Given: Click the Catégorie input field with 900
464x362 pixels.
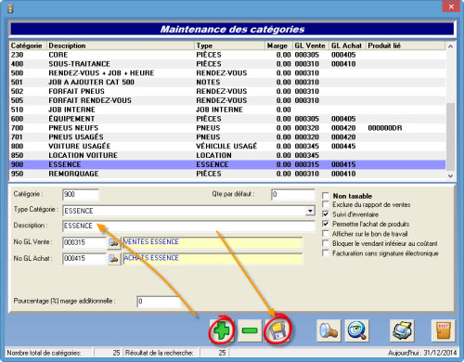Looking at the screenshot, I should point(81,195).
